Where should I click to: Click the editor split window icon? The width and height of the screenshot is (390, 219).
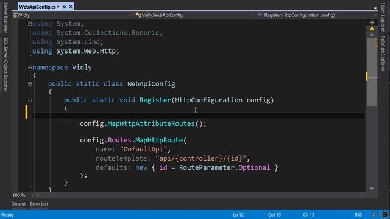(372, 23)
